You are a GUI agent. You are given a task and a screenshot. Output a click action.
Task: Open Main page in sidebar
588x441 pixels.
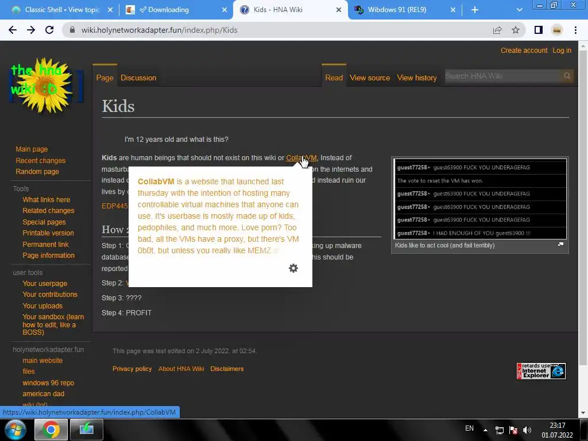32,149
